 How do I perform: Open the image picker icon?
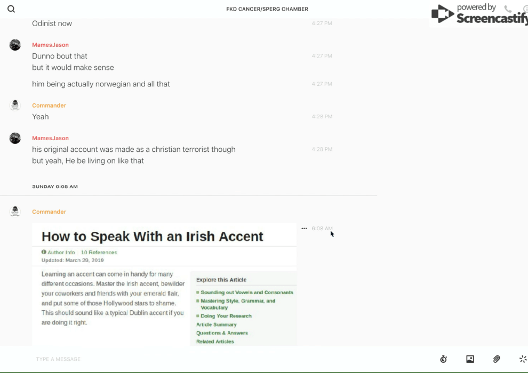point(470,359)
